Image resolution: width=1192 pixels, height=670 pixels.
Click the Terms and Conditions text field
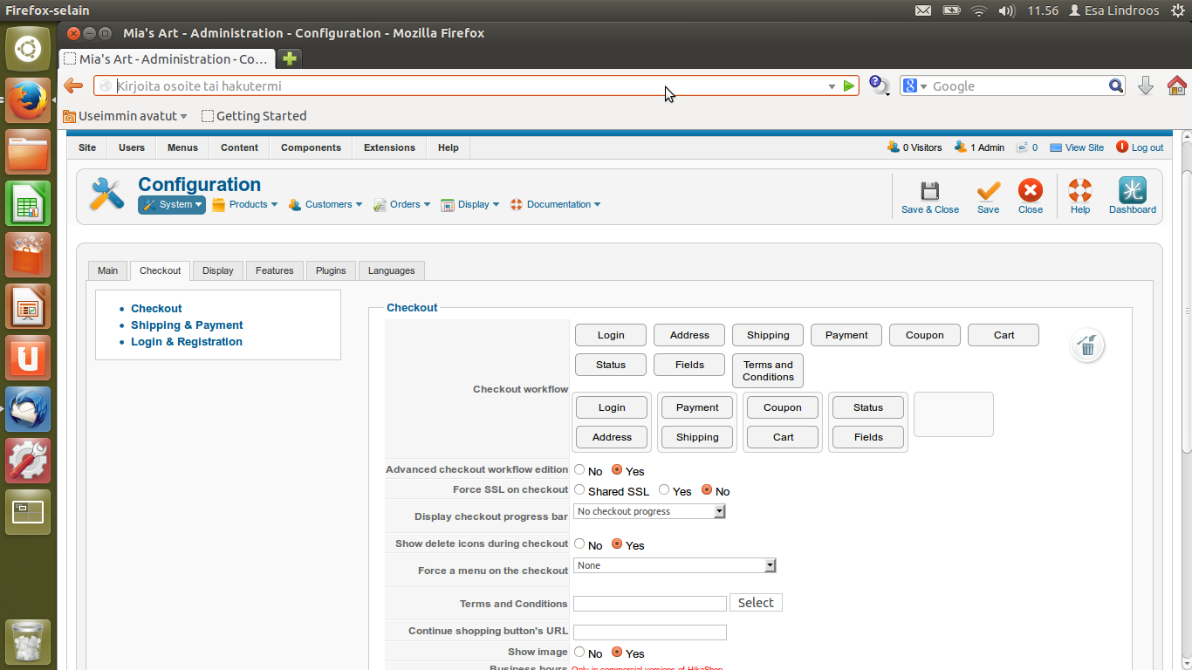(x=650, y=604)
